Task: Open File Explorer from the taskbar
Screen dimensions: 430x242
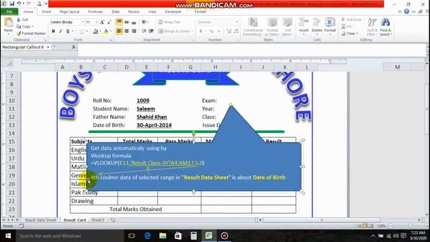Action: point(163,236)
